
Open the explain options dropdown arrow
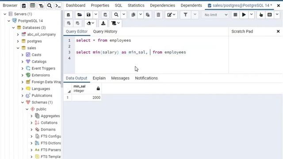(277, 15)
